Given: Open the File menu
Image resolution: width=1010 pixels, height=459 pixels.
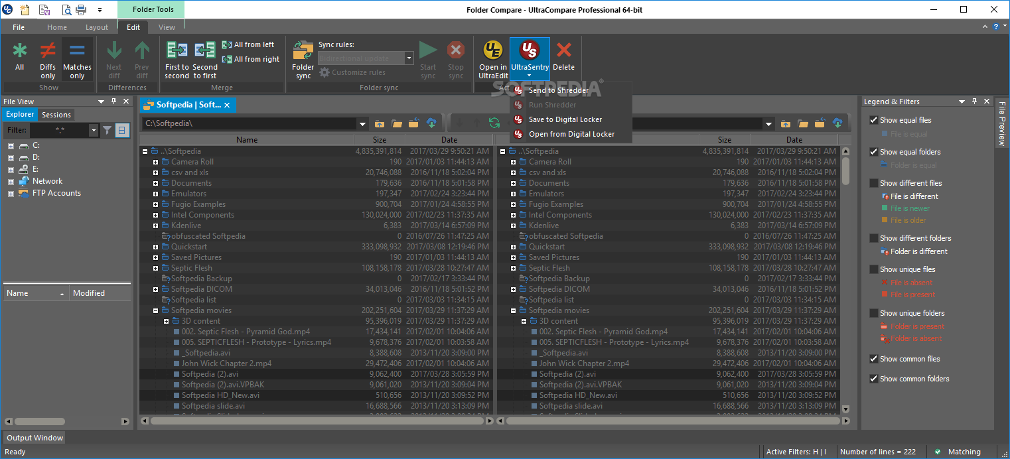Looking at the screenshot, I should point(19,27).
